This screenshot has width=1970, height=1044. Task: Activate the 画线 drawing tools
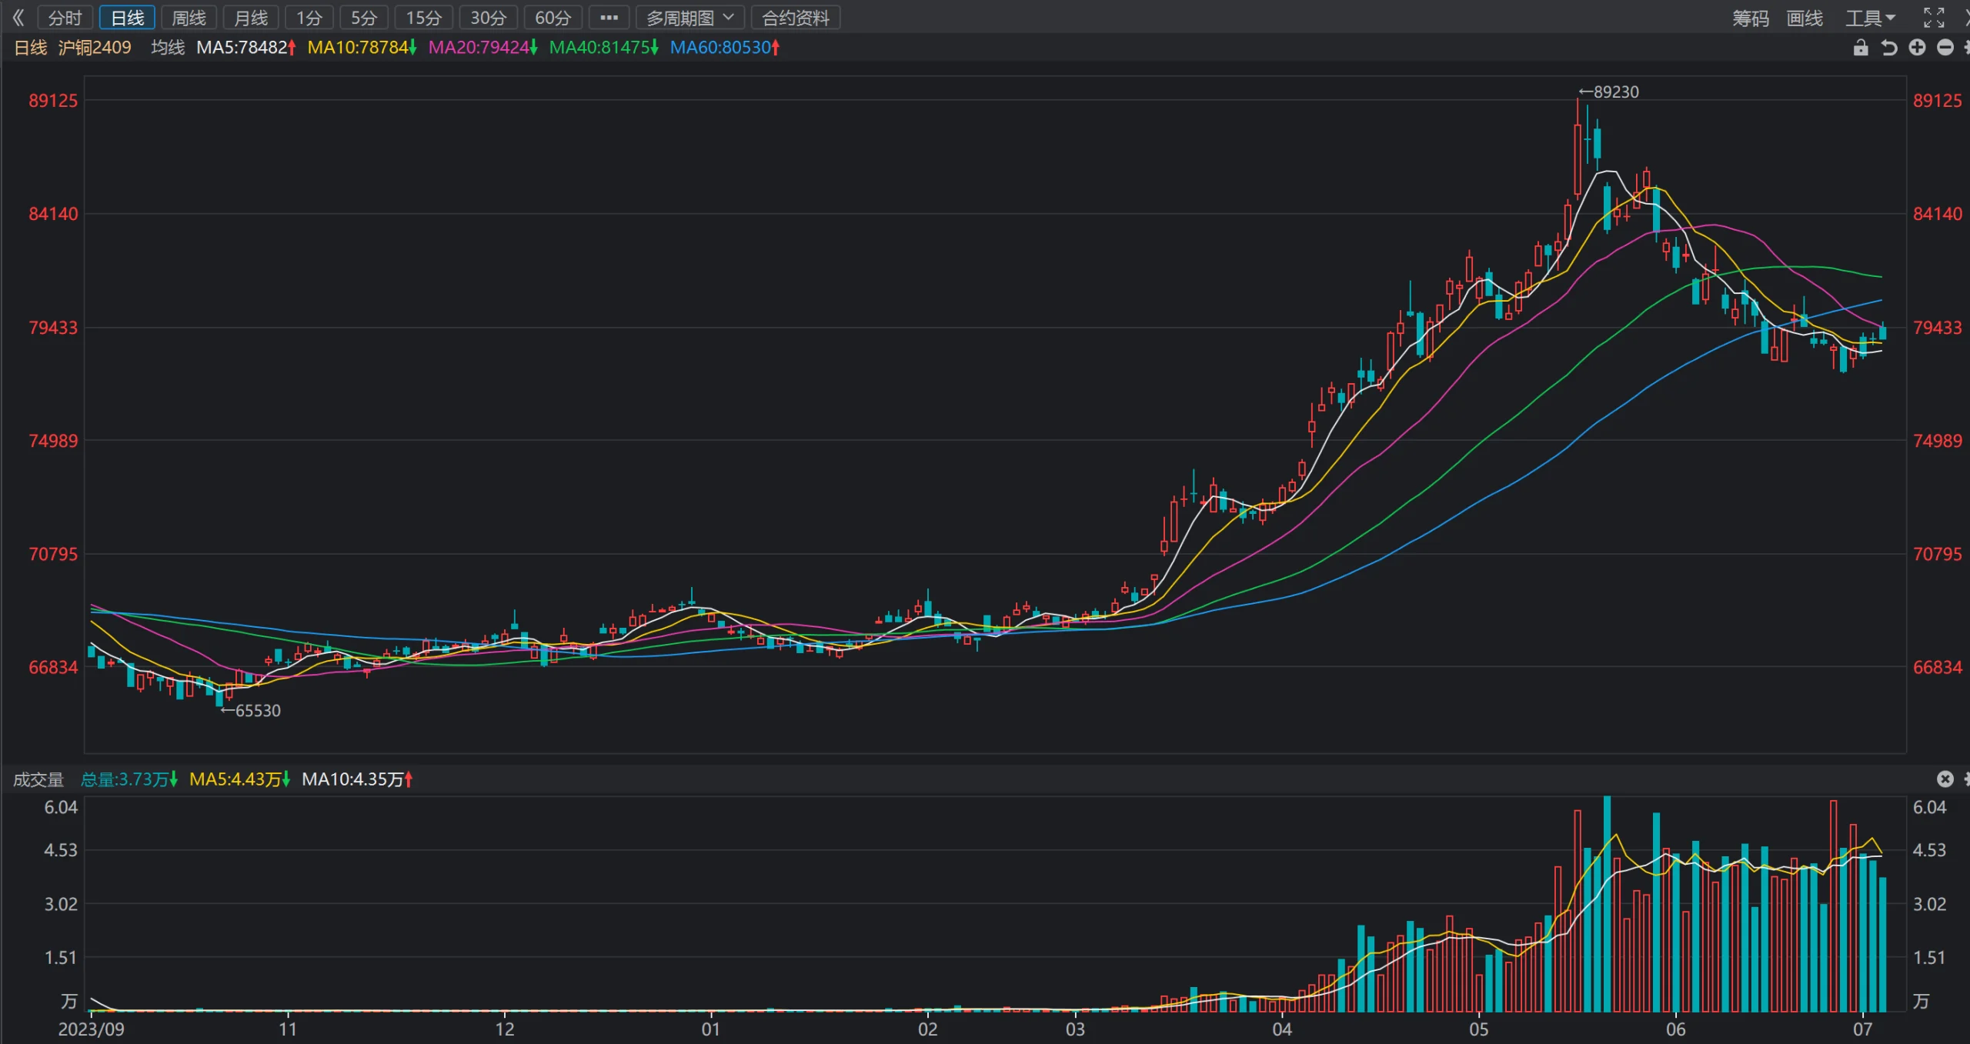(1805, 18)
